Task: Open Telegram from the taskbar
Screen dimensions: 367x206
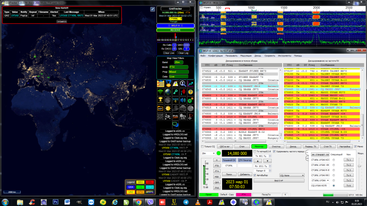Action: [186, 202]
